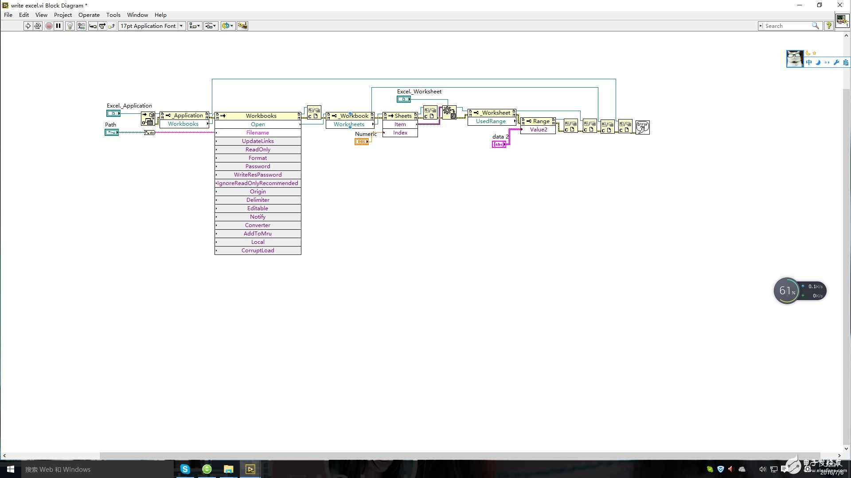Click the Abort Execution stop button
851x478 pixels.
pyautogui.click(x=49, y=26)
